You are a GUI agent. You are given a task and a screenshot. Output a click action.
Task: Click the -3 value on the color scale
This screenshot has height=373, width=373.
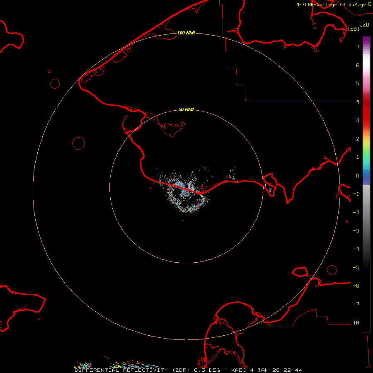tap(356, 231)
